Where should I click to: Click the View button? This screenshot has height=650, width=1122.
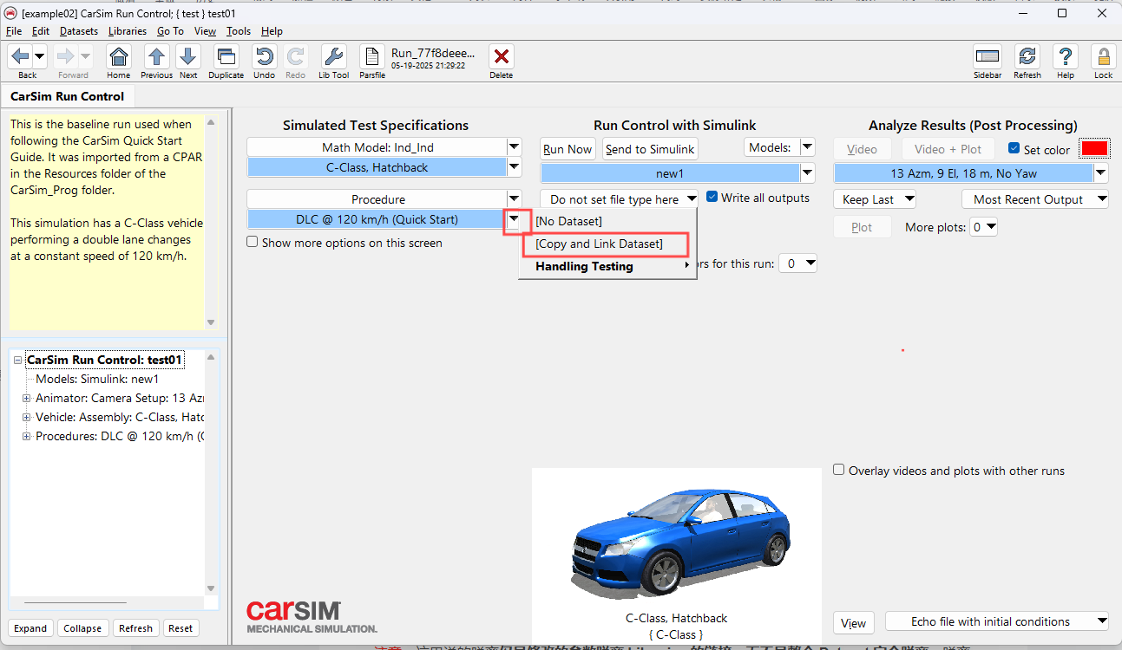point(853,623)
